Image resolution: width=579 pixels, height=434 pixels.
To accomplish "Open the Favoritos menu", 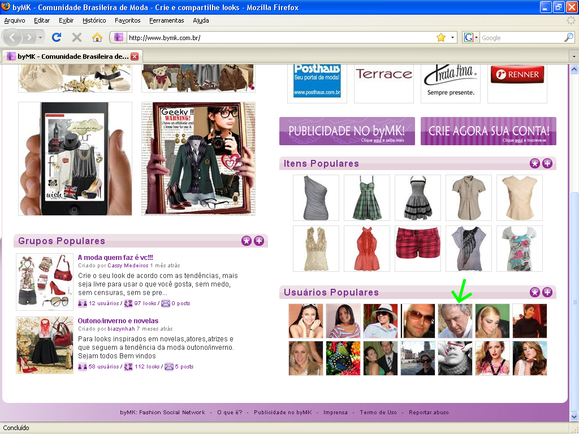I will click(x=127, y=20).
